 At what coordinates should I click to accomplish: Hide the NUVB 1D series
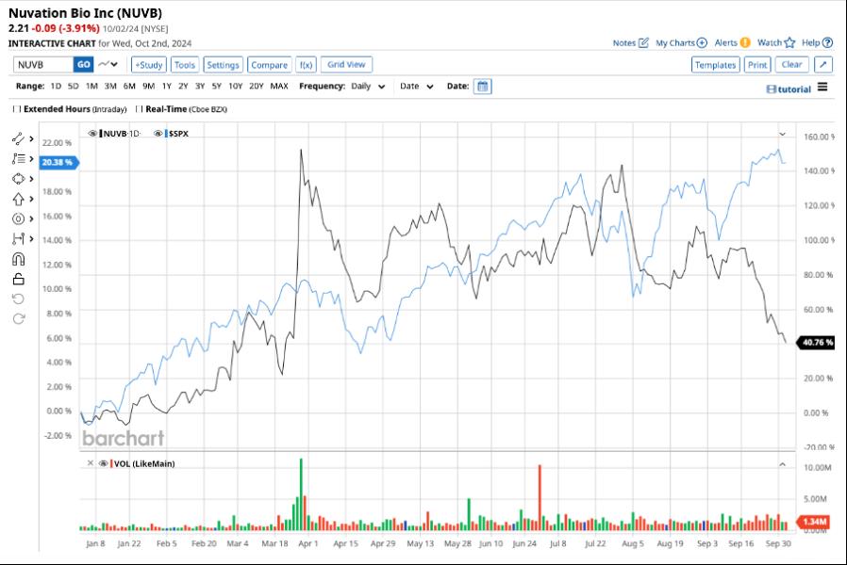(x=92, y=133)
